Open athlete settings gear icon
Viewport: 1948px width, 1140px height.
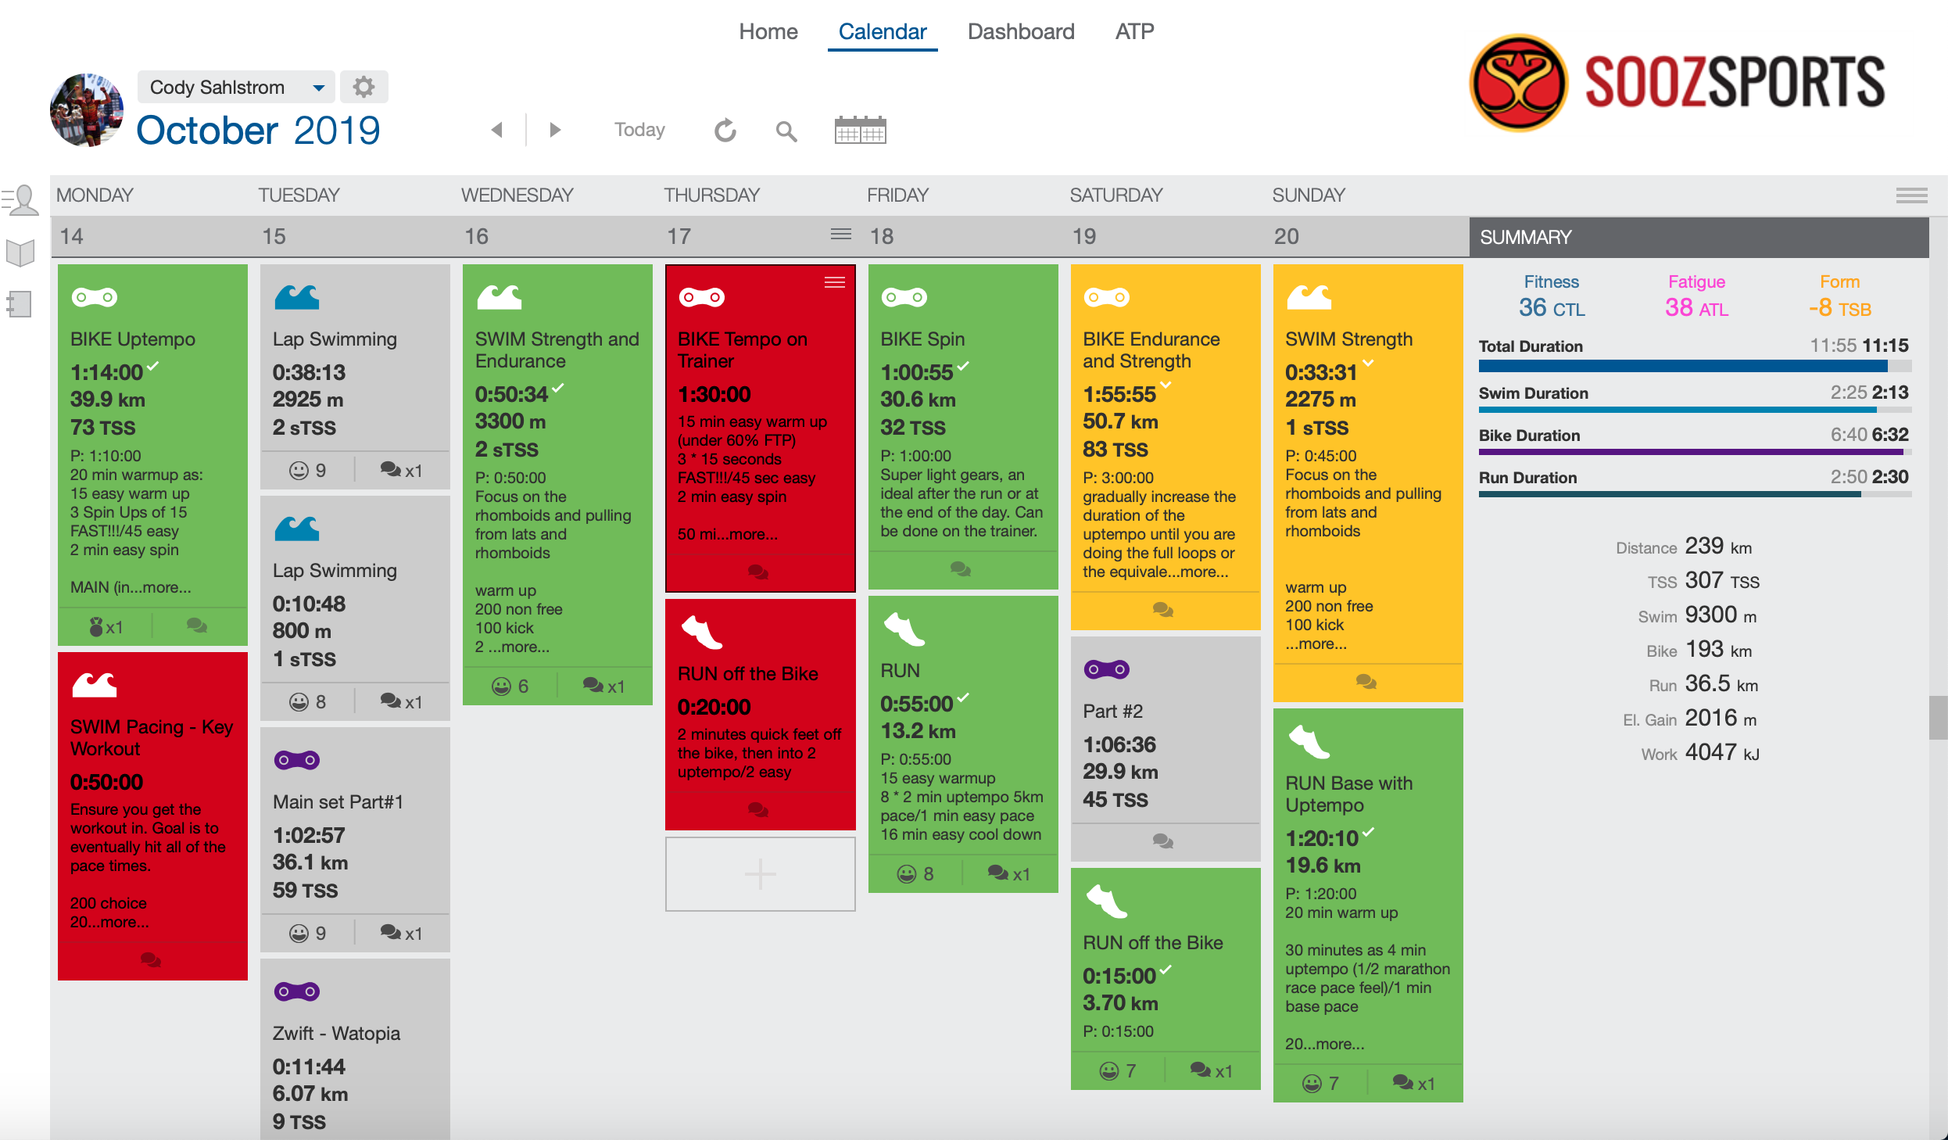coord(363,87)
